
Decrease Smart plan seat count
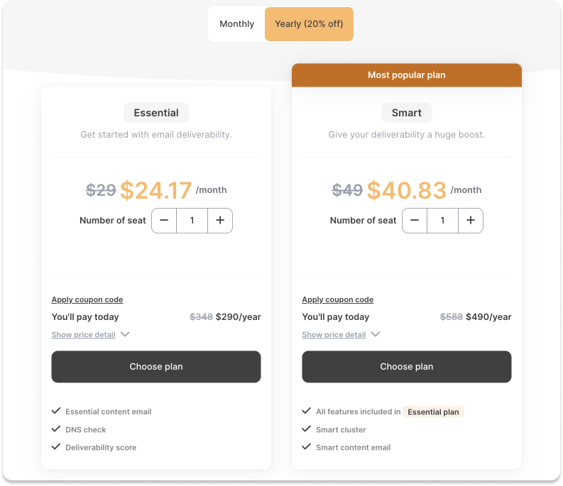(415, 221)
